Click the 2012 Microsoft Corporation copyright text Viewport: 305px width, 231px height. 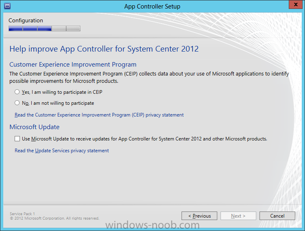click(54, 218)
